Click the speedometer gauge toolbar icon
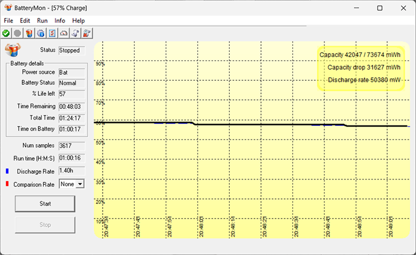 click(64, 33)
